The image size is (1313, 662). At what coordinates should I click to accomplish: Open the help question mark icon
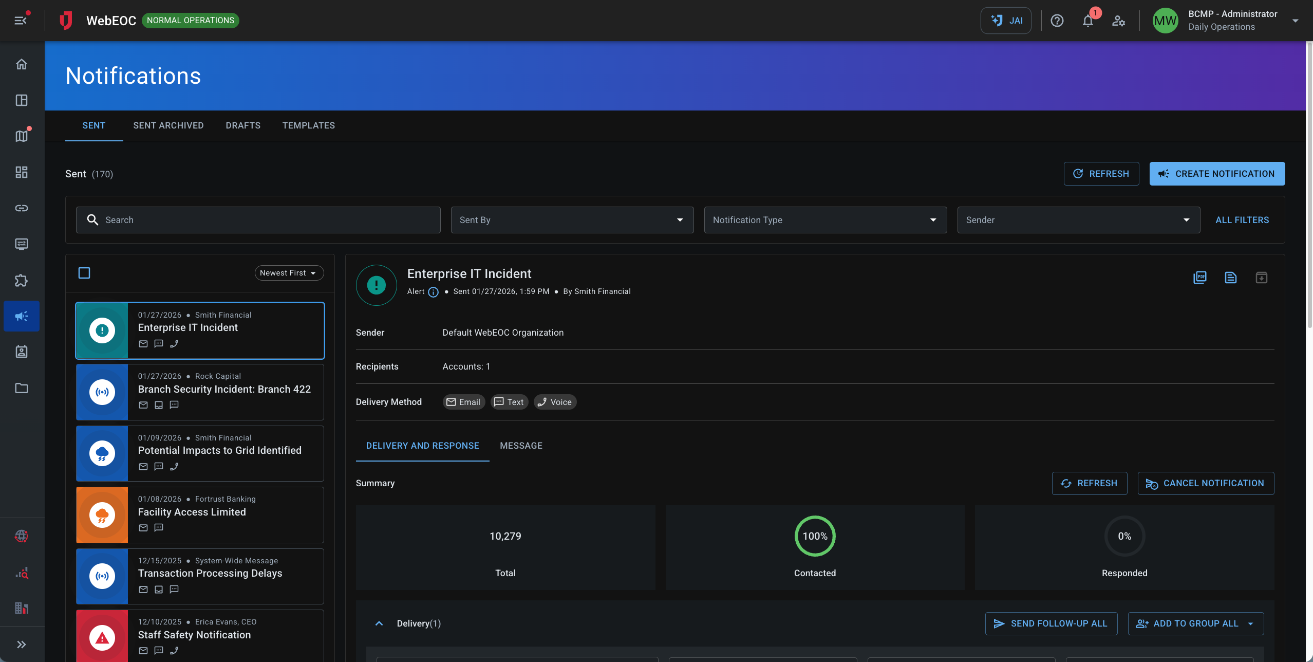point(1057,21)
